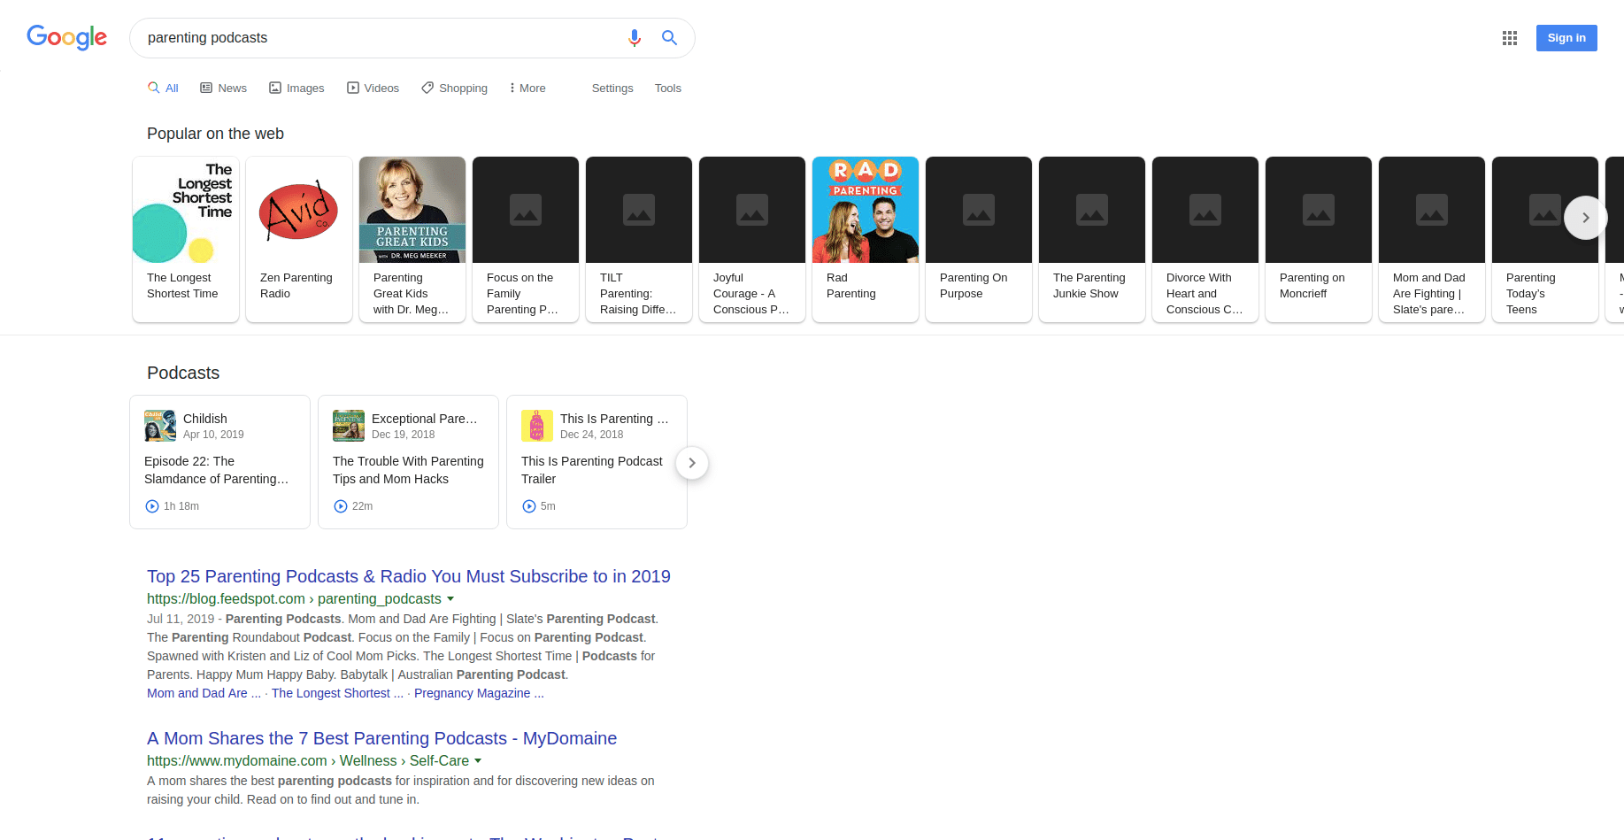Open A Mom Shares 7 Best Podcasts result
1624x840 pixels.
[x=381, y=738]
